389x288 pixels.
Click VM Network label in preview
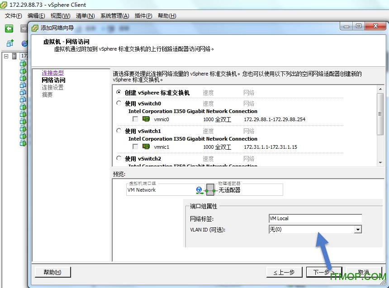(142, 190)
